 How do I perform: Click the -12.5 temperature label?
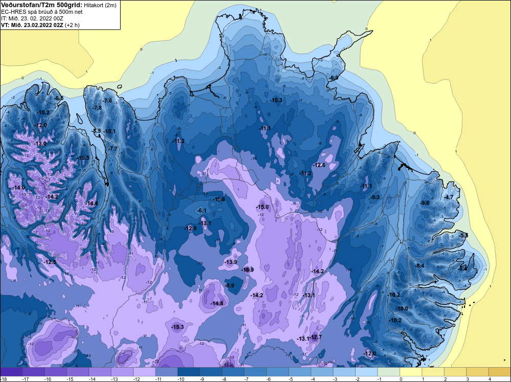[x=50, y=262]
